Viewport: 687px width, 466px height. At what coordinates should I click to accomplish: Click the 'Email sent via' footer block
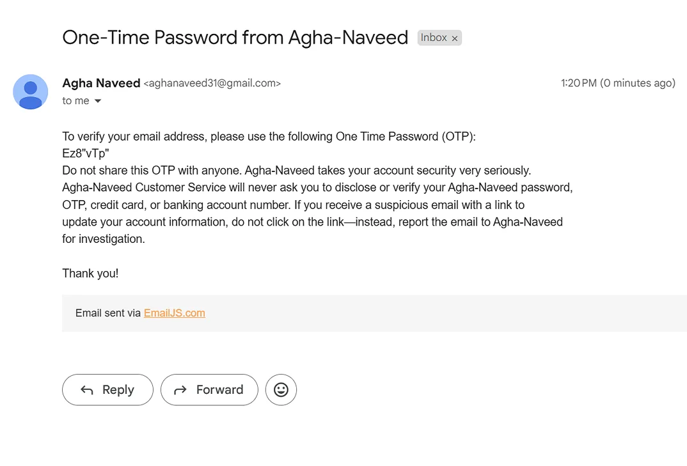coord(375,313)
